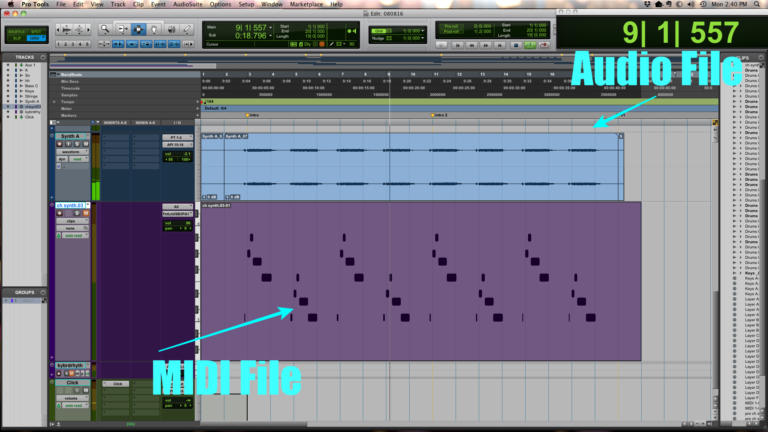The image size is (768, 432).
Task: Click Synth A volume fader readout
Action: [x=178, y=154]
